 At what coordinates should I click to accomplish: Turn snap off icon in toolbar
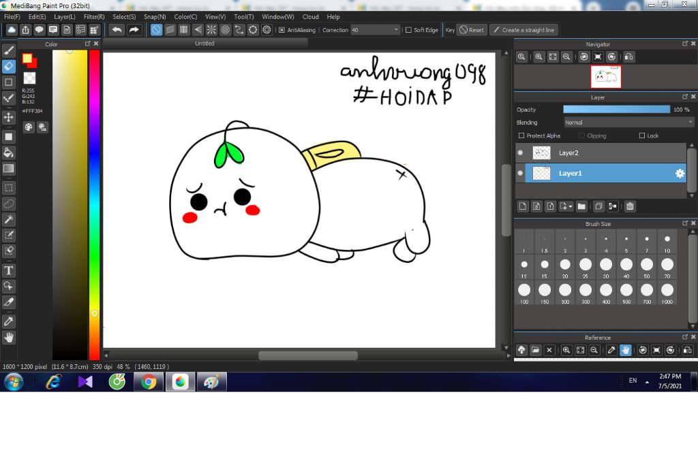(156, 30)
